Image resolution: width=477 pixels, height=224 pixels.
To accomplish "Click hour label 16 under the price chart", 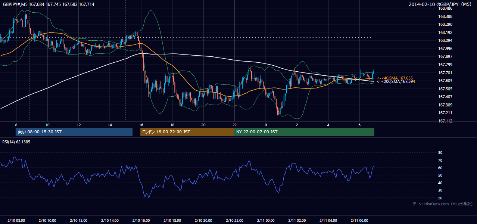I will click(141, 125).
